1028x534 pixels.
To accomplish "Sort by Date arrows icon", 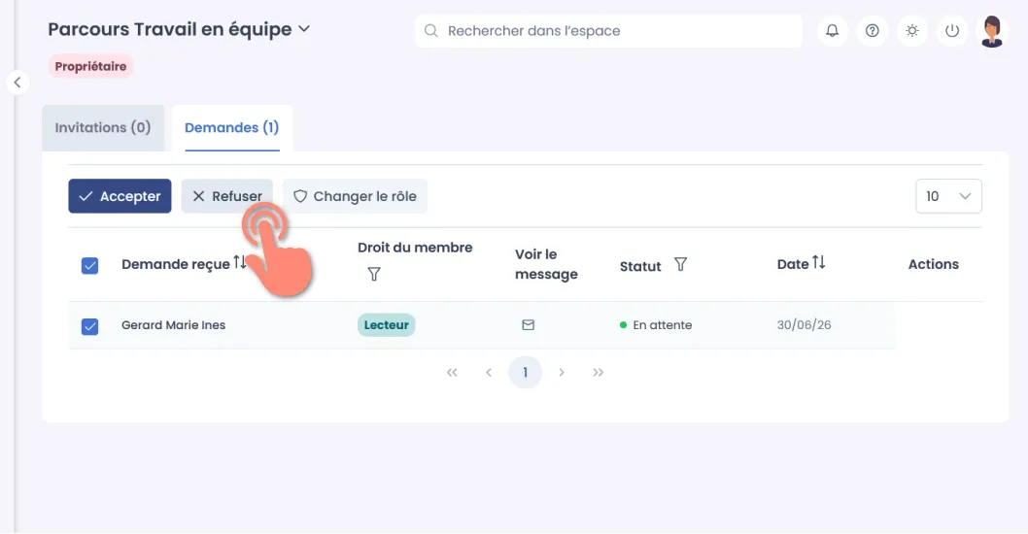I will point(818,263).
